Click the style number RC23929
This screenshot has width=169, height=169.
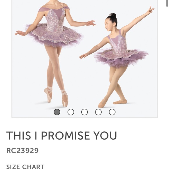(x=22, y=150)
